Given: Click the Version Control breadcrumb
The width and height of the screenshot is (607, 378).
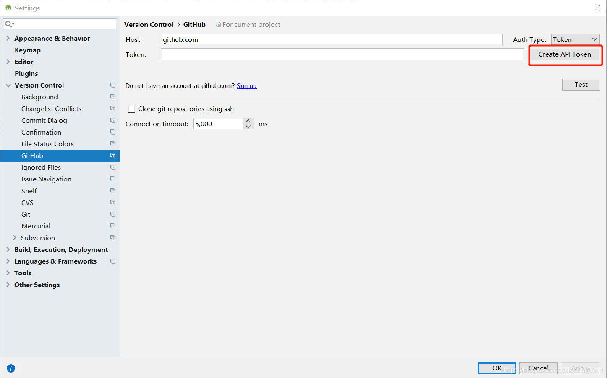Looking at the screenshot, I should tap(149, 24).
